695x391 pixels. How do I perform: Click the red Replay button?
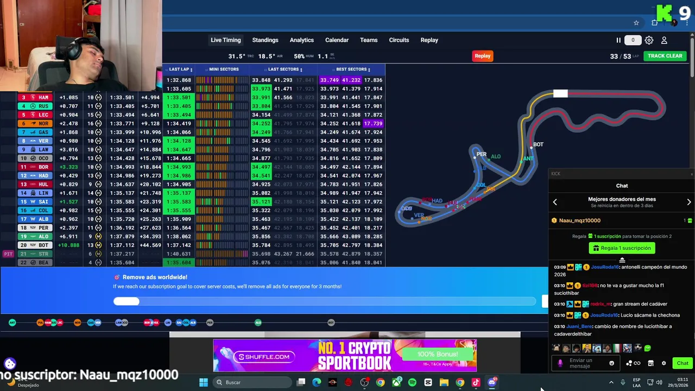[x=482, y=56]
